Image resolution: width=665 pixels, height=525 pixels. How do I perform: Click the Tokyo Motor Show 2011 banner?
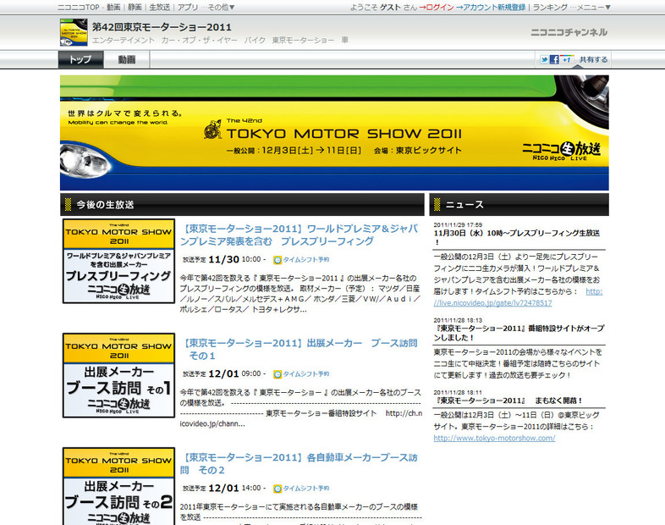tap(334, 133)
